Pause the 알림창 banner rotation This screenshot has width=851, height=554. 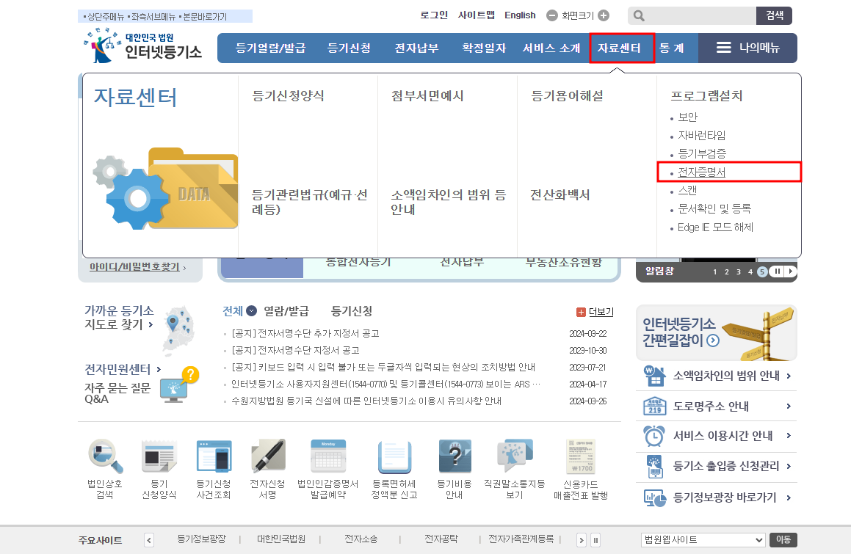point(777,271)
